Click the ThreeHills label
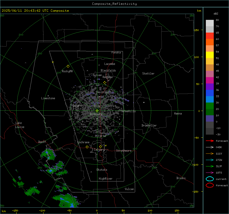 [x=128, y=111]
